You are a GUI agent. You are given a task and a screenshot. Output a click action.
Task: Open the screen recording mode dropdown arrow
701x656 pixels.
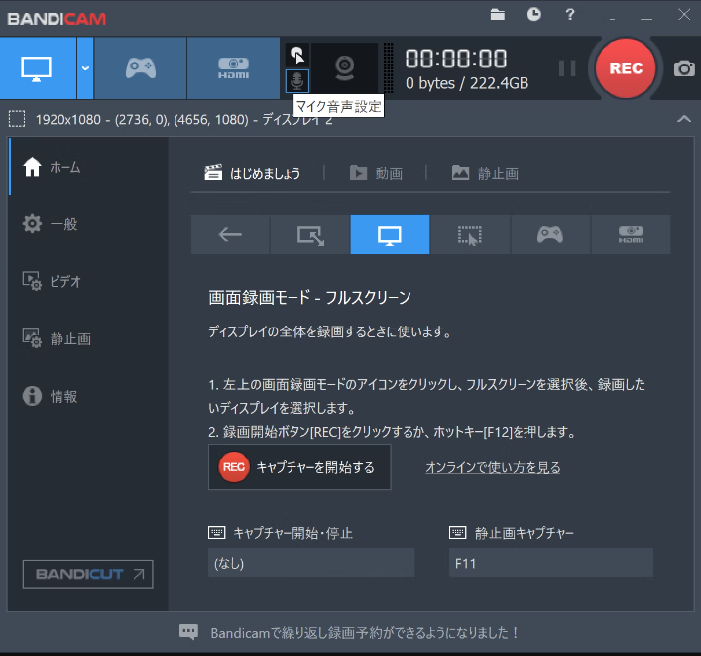pyautogui.click(x=85, y=67)
